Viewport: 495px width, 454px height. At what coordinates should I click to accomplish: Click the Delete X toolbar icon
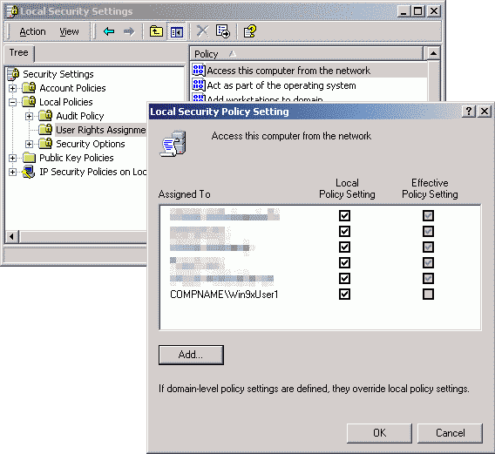[x=202, y=31]
